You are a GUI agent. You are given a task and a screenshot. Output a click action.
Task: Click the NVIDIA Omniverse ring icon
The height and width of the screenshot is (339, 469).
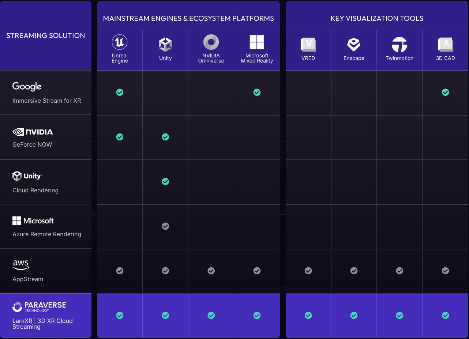[x=211, y=42]
